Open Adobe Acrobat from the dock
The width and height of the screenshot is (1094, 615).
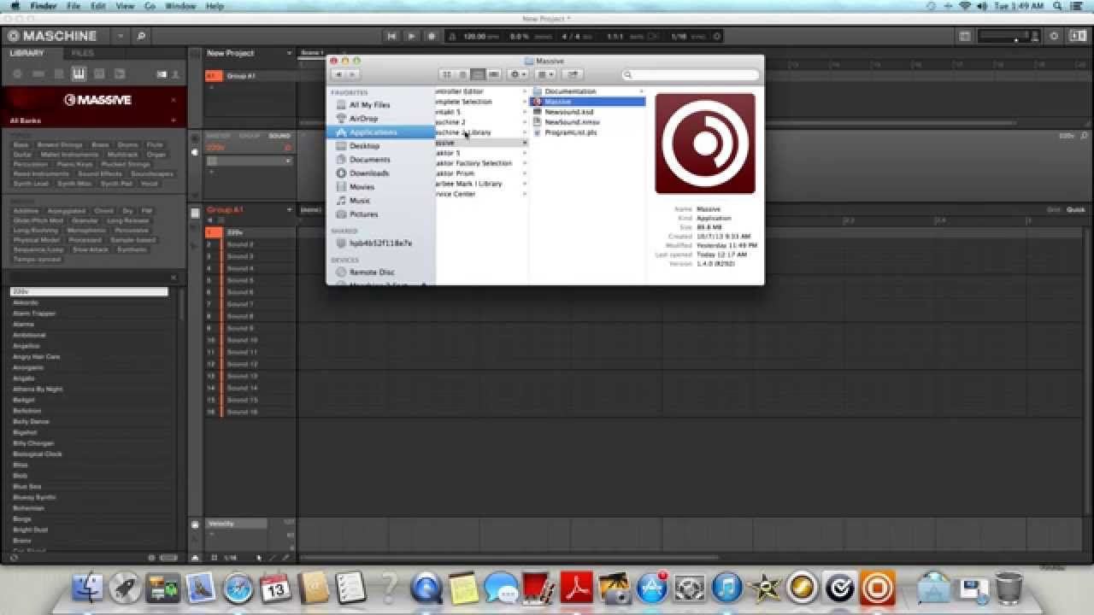point(577,588)
